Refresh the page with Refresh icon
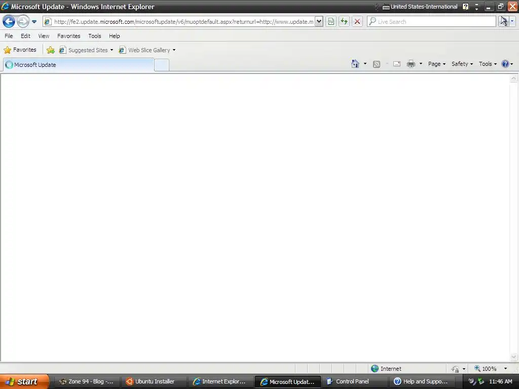The image size is (519, 389). tap(344, 22)
